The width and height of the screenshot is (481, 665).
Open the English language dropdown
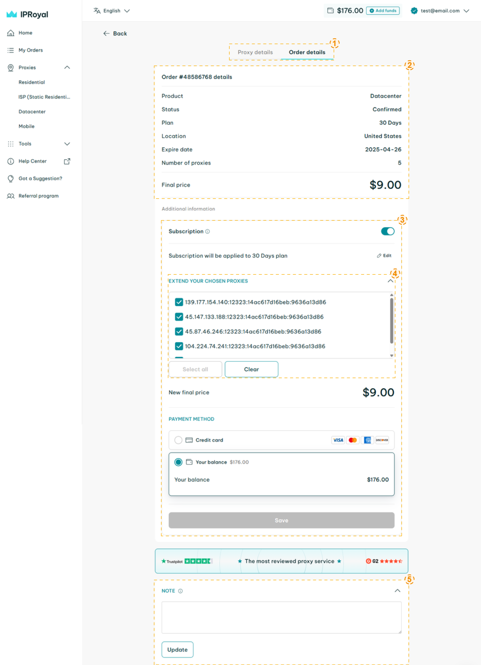pos(112,11)
